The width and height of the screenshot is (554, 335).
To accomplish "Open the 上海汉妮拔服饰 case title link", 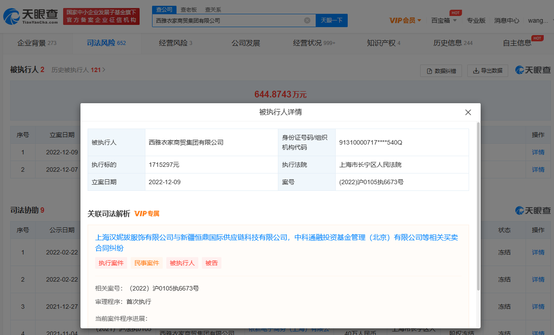I will click(277, 243).
